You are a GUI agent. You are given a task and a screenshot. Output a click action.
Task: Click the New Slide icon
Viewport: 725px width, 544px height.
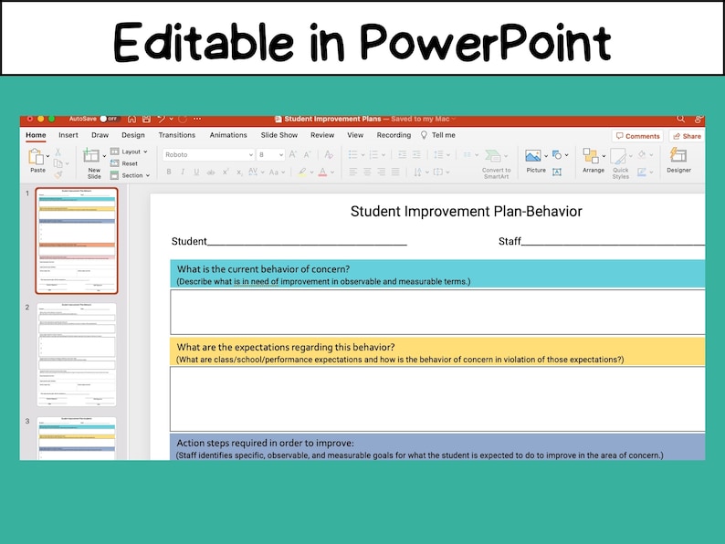click(90, 155)
